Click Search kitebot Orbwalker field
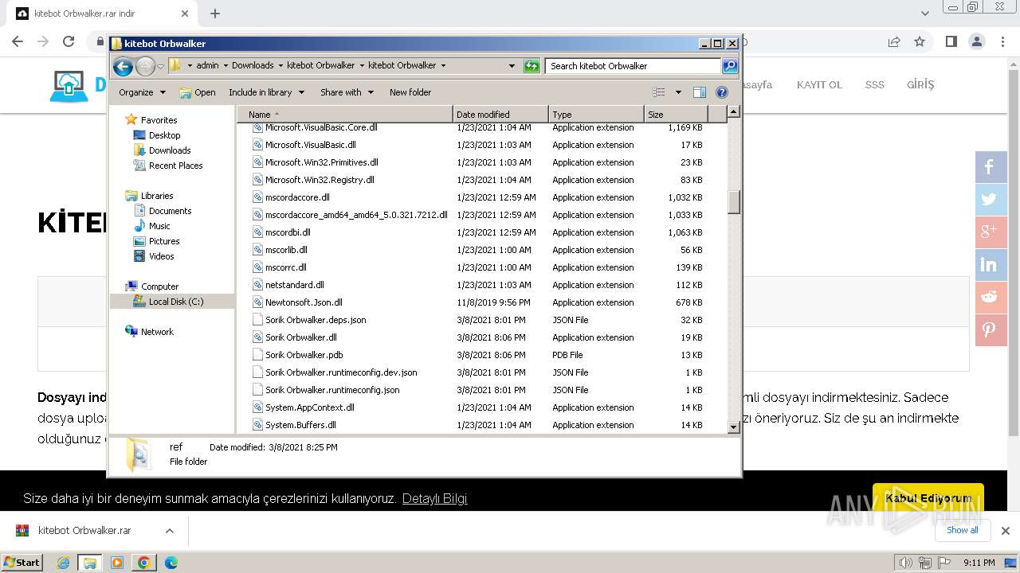This screenshot has width=1020, height=573. (x=634, y=66)
